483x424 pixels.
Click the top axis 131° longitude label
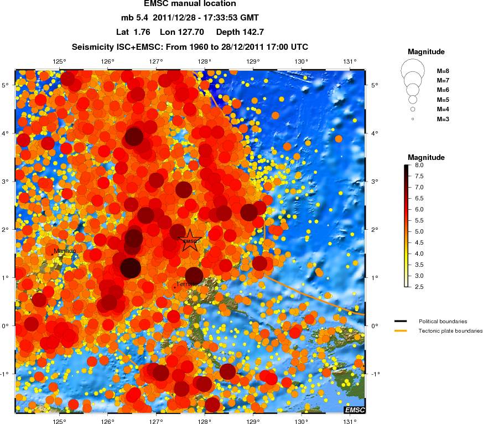pyautogui.click(x=350, y=61)
